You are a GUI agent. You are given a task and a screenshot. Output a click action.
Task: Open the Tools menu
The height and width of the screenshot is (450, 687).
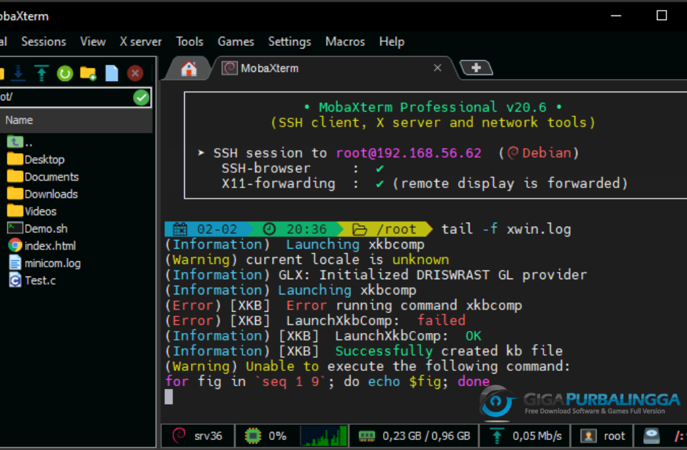pyautogui.click(x=190, y=42)
